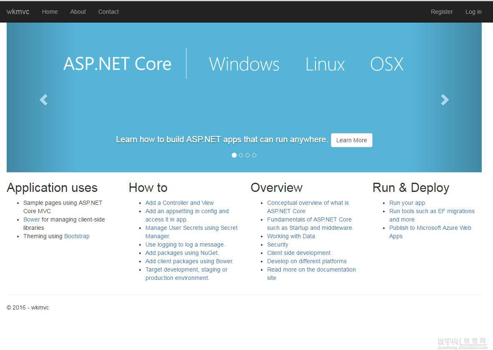Click the ASP.NET Core carousel banner image

(244, 97)
